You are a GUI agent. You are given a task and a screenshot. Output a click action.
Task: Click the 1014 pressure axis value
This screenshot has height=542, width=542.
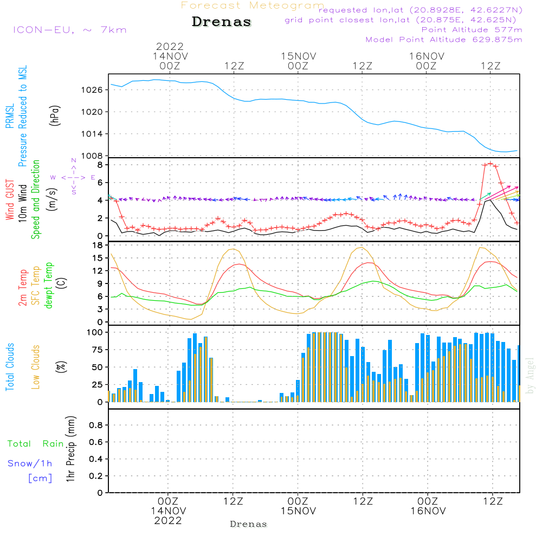(x=92, y=134)
